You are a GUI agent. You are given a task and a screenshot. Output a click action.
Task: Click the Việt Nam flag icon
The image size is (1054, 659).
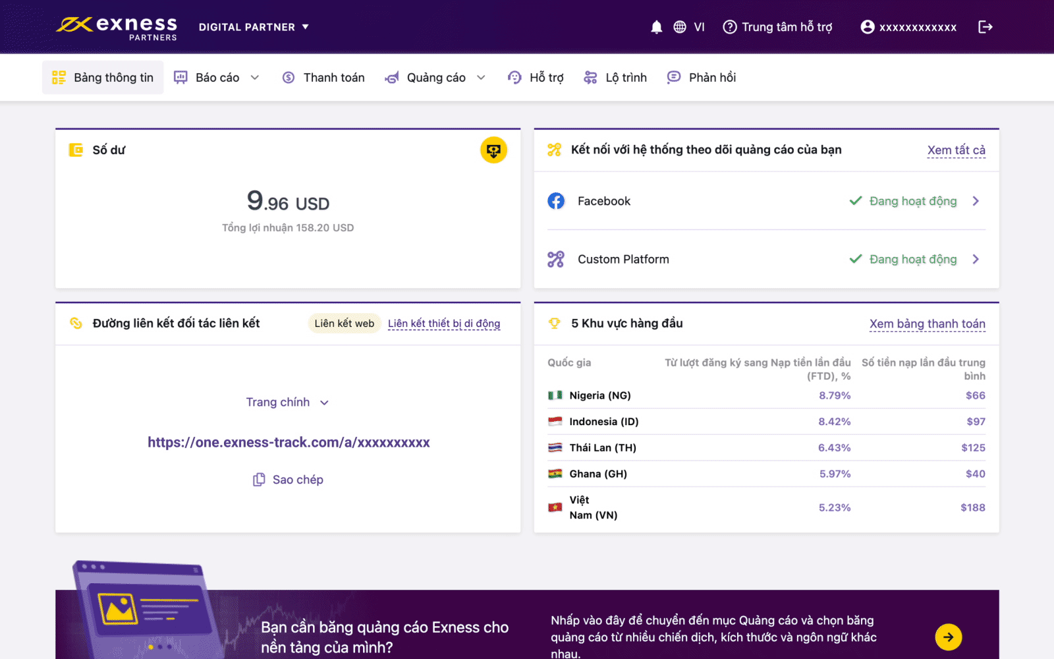coord(555,507)
